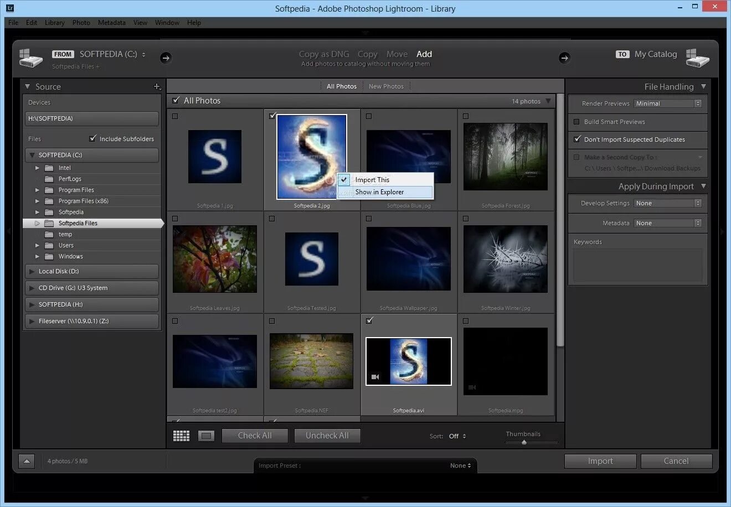
Task: Click the Windows folder icon
Action: 49,256
